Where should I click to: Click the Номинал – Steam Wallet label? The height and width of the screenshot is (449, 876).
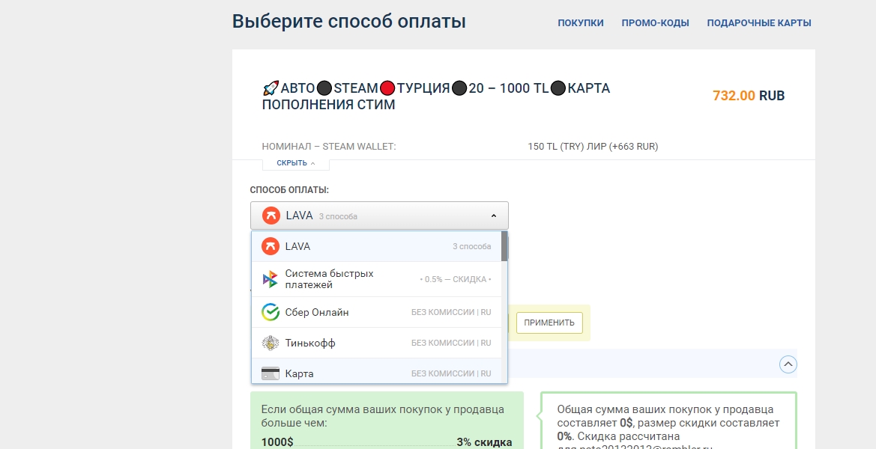(329, 147)
